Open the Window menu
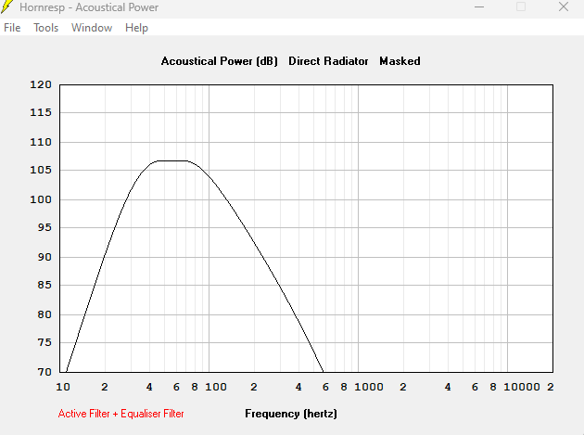584x435 pixels. click(x=92, y=28)
